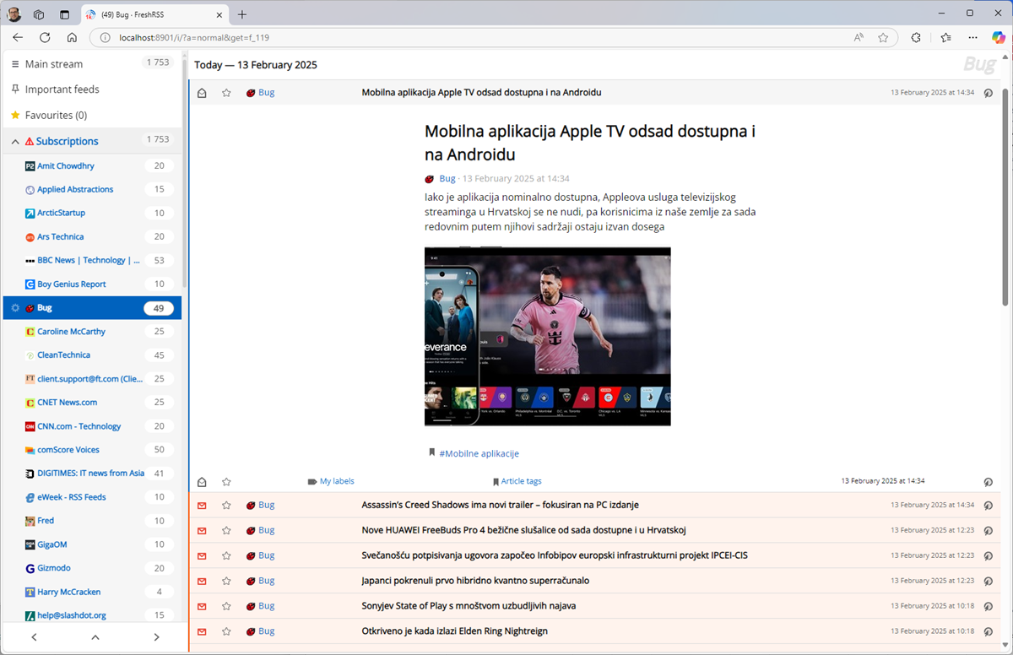Image resolution: width=1013 pixels, height=655 pixels.
Task: Open Bug feed settings gear icon
Action: click(15, 308)
